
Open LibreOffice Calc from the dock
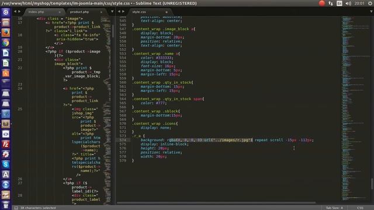(6, 63)
